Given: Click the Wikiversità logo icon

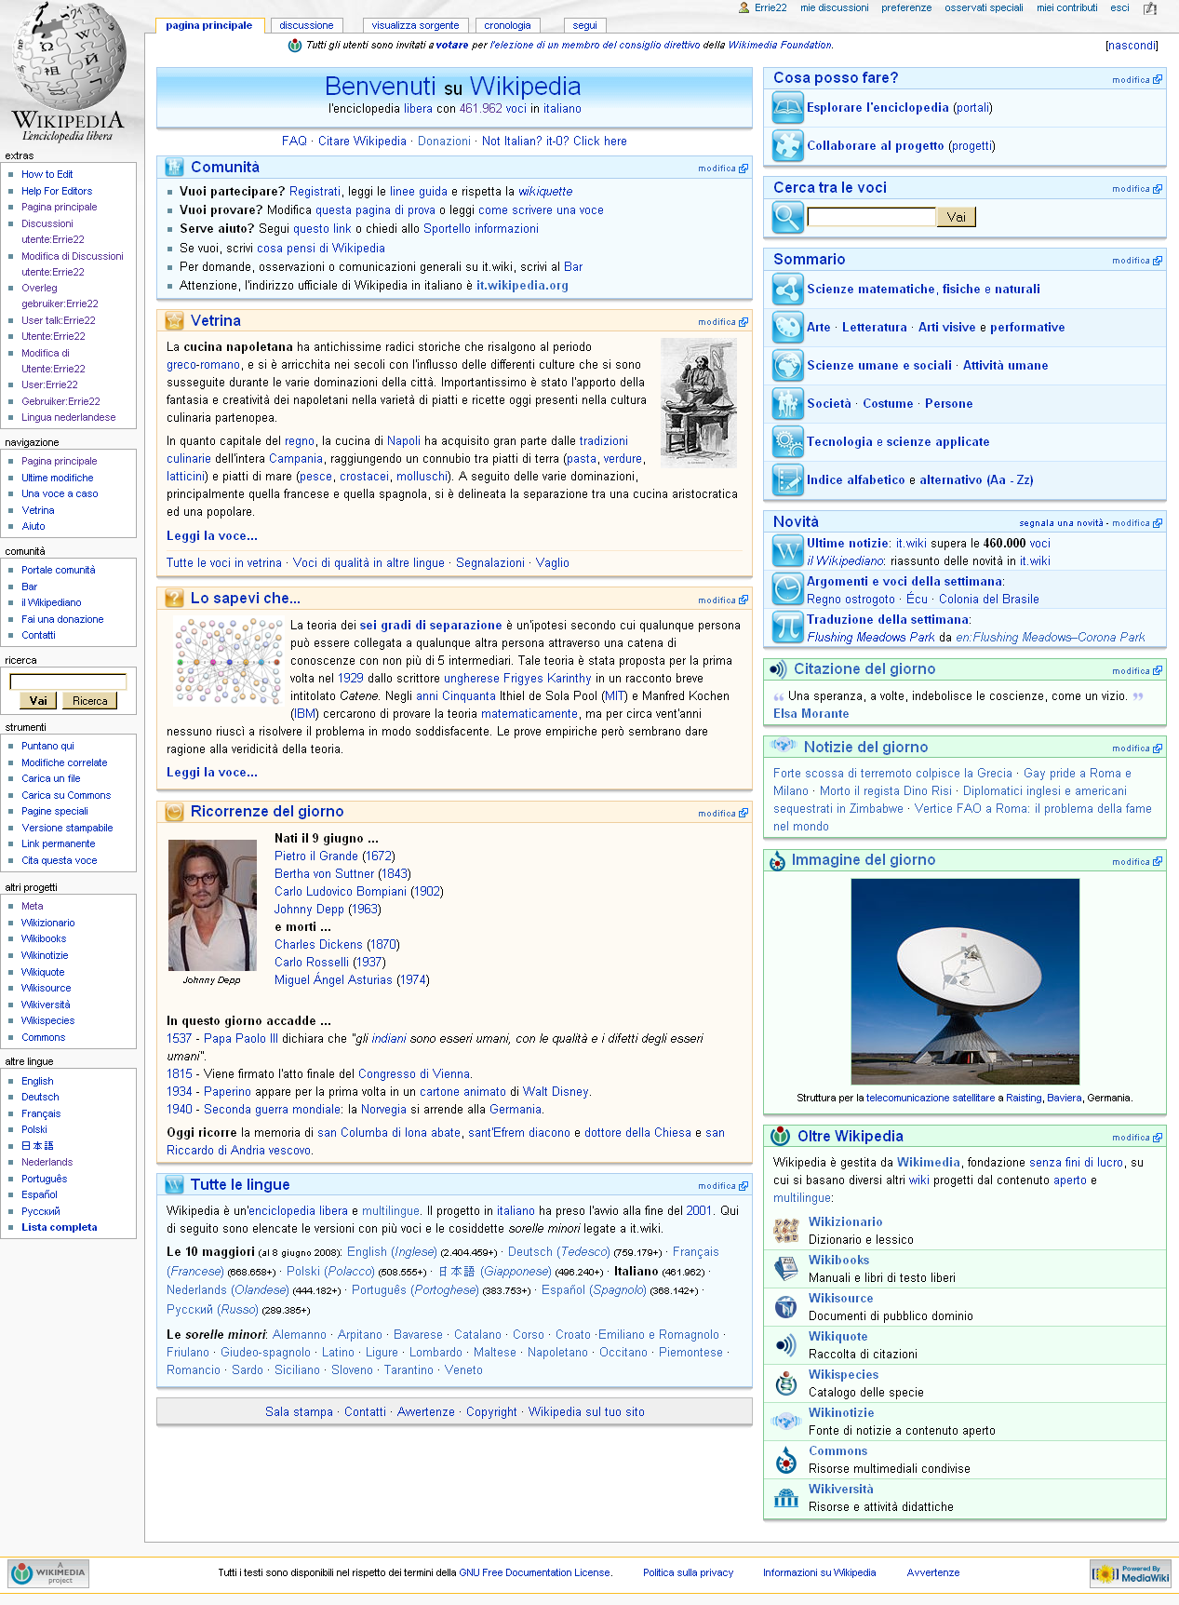Looking at the screenshot, I should pyautogui.click(x=786, y=1498).
